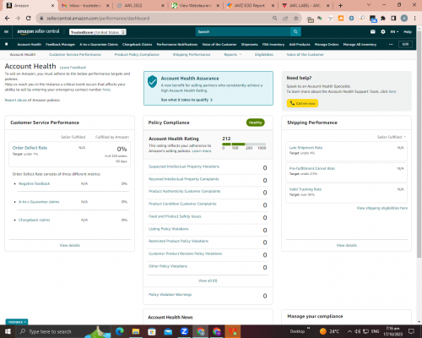Open the side panel browser icon

pos(393,19)
